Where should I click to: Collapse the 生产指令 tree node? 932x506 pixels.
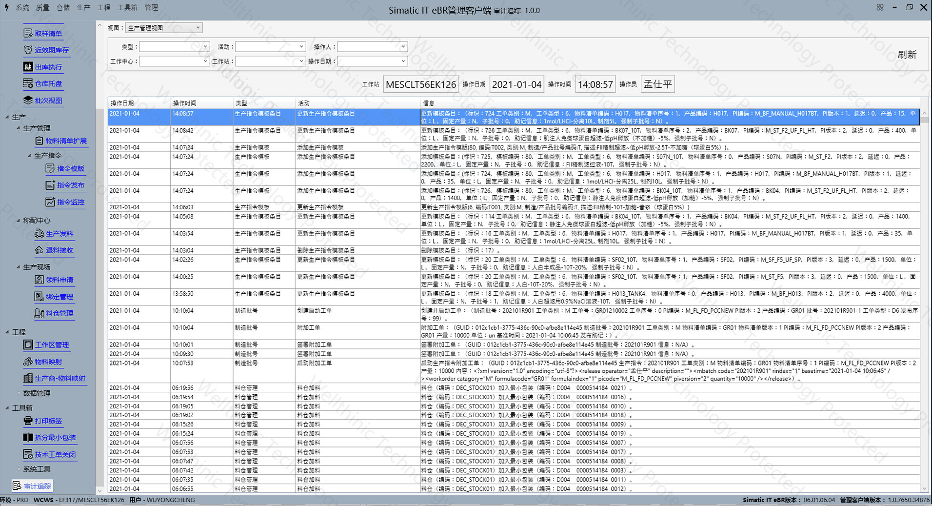pos(29,156)
